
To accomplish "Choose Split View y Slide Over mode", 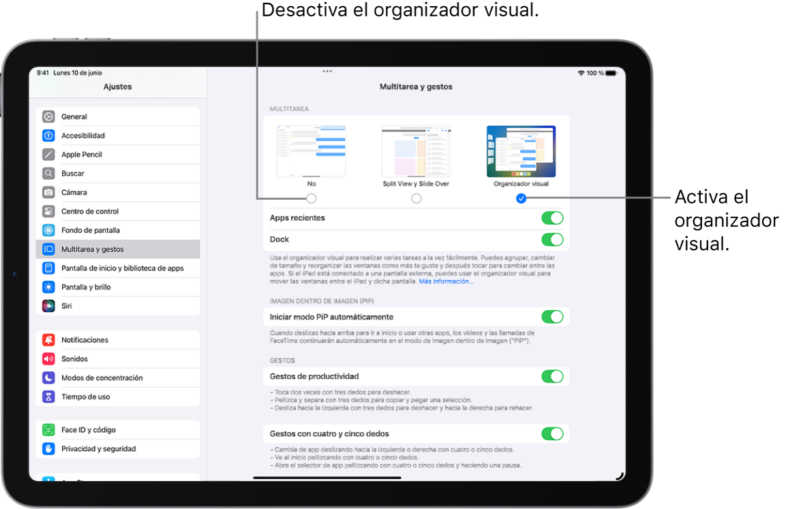I will coord(416,198).
